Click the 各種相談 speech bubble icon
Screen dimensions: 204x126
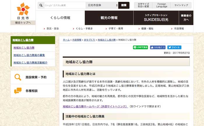pos(18,91)
